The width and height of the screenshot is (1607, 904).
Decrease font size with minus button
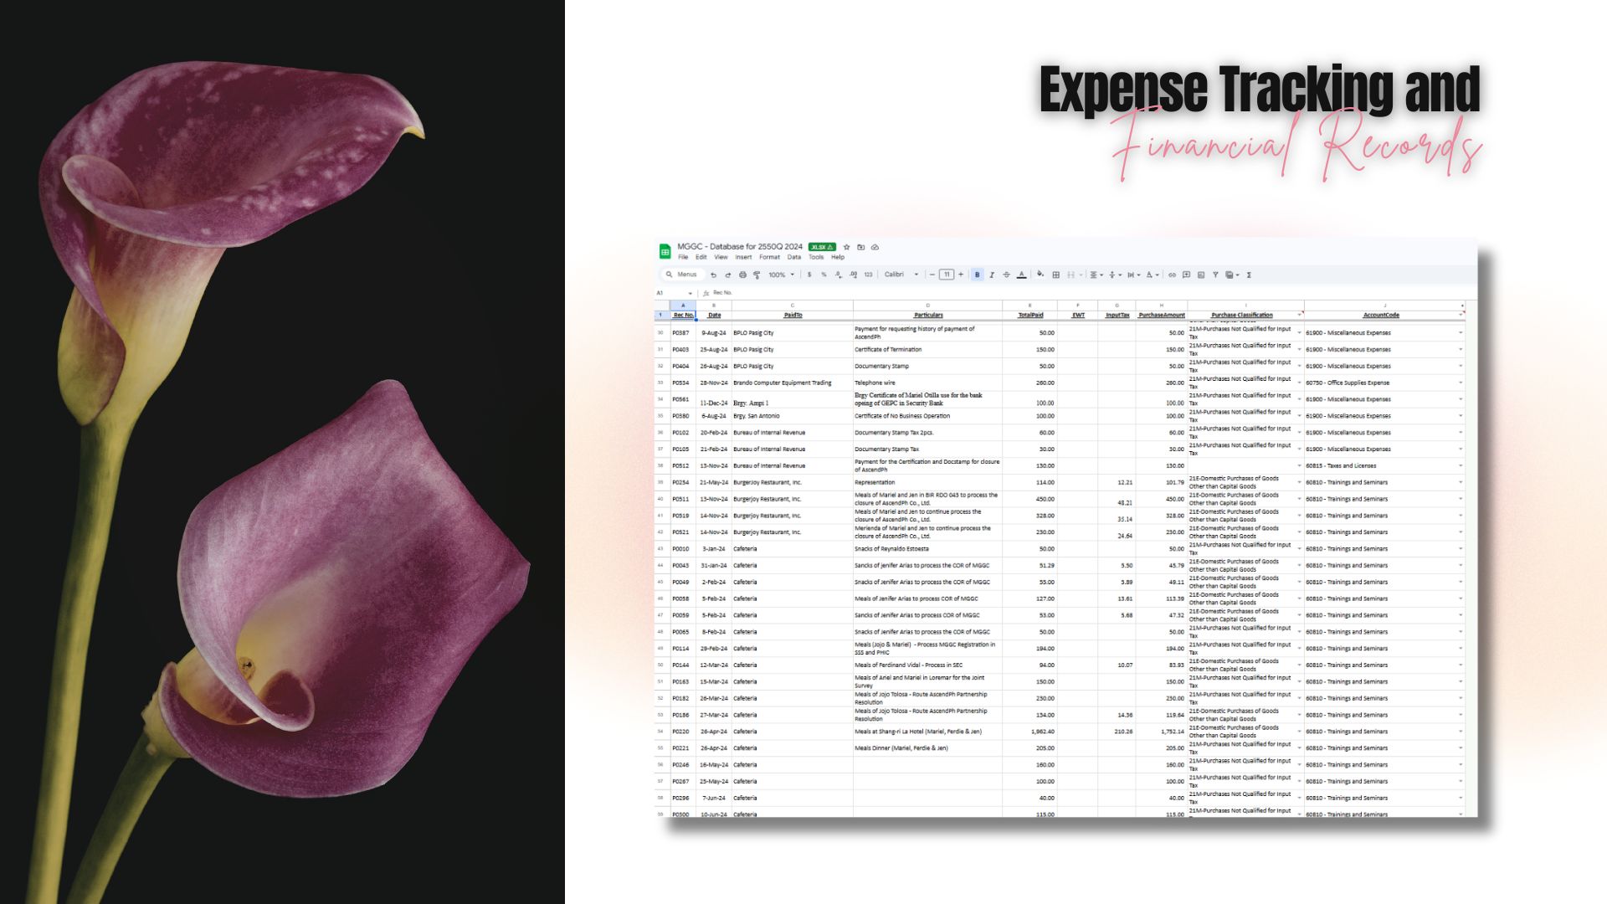click(932, 275)
